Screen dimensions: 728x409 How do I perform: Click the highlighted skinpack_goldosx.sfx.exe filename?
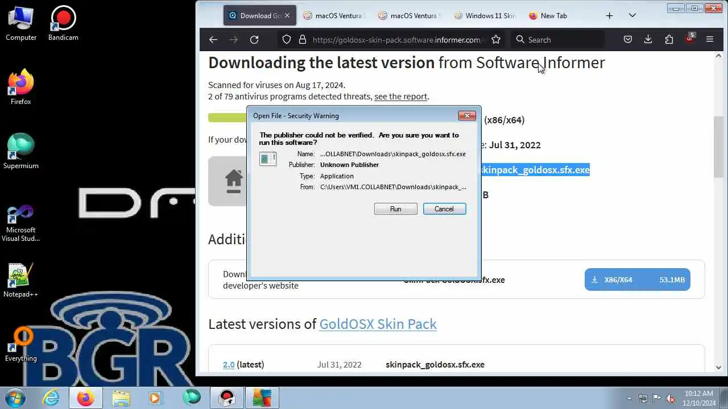[535, 170]
